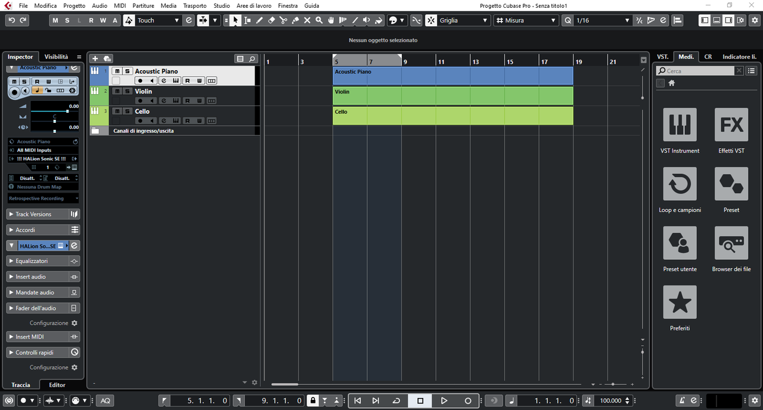This screenshot has height=410, width=763.
Task: Open the Preset media tile
Action: point(731,184)
